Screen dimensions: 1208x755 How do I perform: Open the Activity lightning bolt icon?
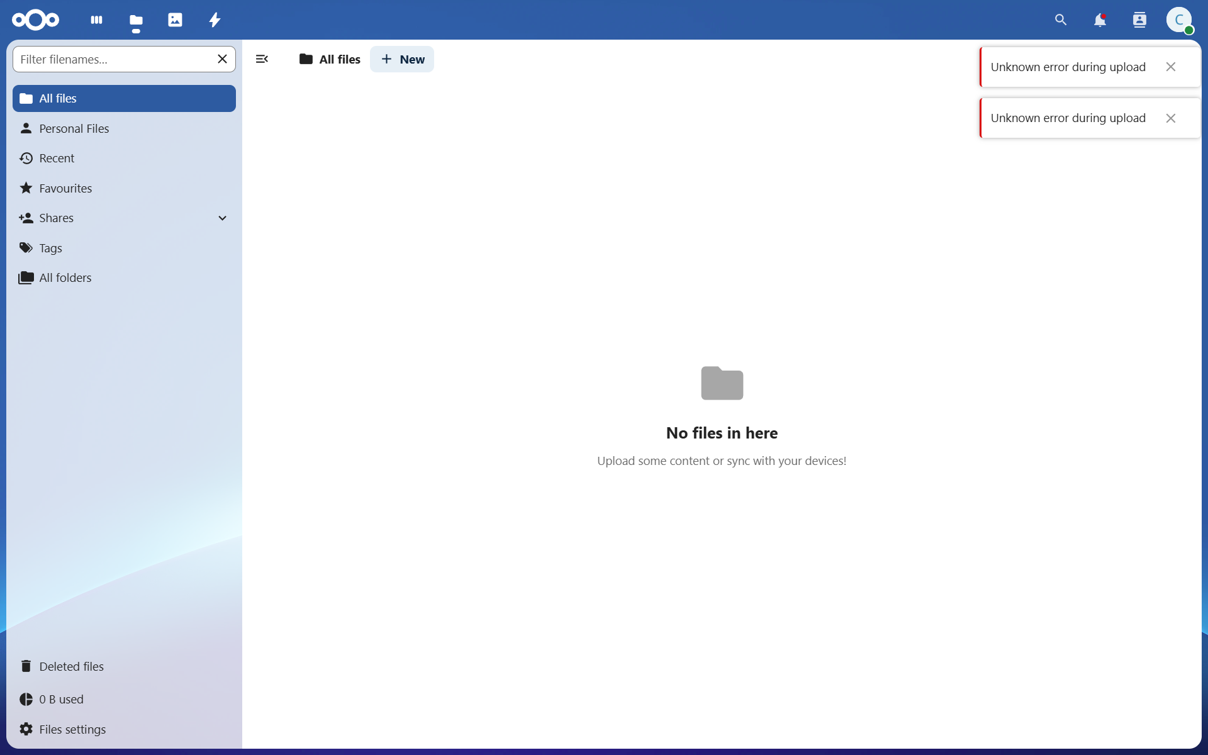(215, 20)
